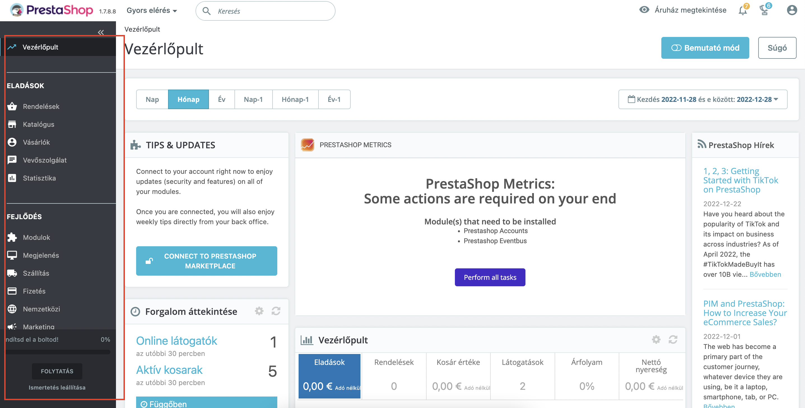Image resolution: width=805 pixels, height=408 pixels.
Task: Click the onboarding progress bar
Action: click(x=58, y=352)
